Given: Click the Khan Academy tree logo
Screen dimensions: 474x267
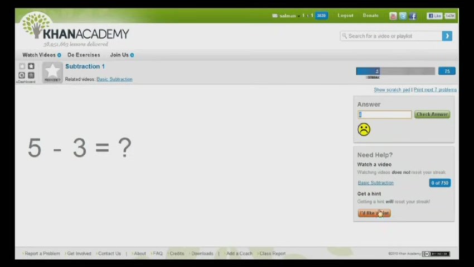Looking at the screenshot, I should 36,25.
